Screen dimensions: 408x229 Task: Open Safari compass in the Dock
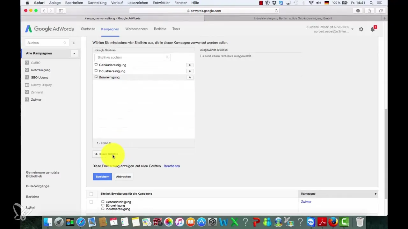pyautogui.click(x=81, y=222)
